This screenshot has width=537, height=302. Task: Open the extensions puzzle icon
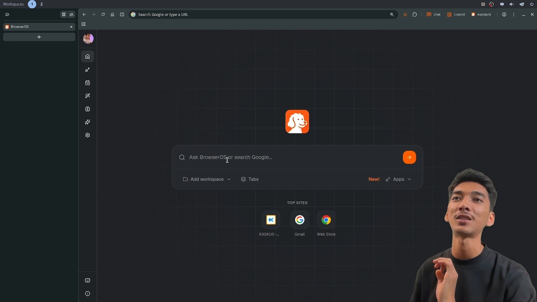point(415,14)
